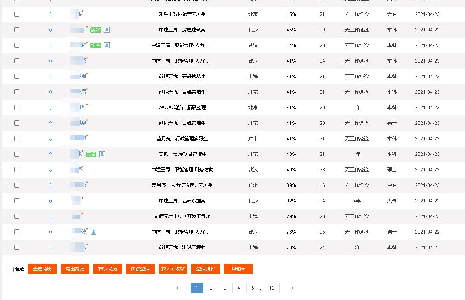Go to page 2 of the list
The height and width of the screenshot is (300, 465).
[x=211, y=288]
